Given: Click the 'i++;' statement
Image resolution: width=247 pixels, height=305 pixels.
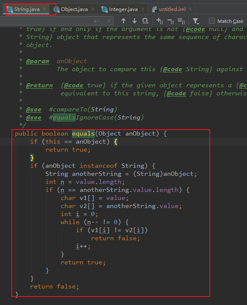Looking at the screenshot, I should coord(83,247).
